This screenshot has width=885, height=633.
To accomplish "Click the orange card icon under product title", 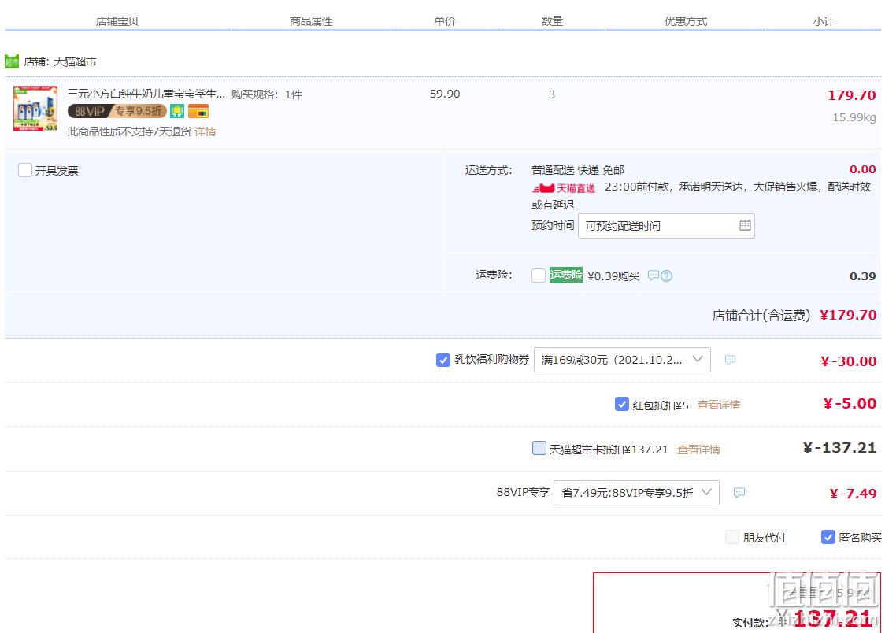I will point(198,111).
